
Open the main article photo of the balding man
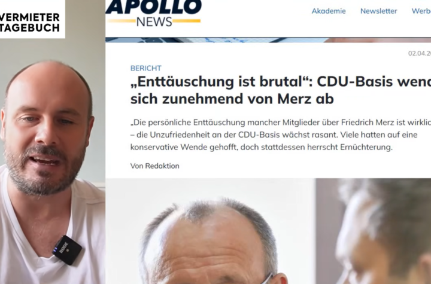point(211,231)
